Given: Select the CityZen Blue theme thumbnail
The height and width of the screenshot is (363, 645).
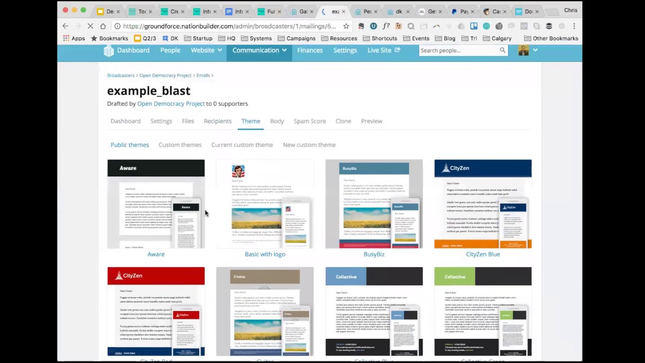Looking at the screenshot, I should (x=483, y=204).
